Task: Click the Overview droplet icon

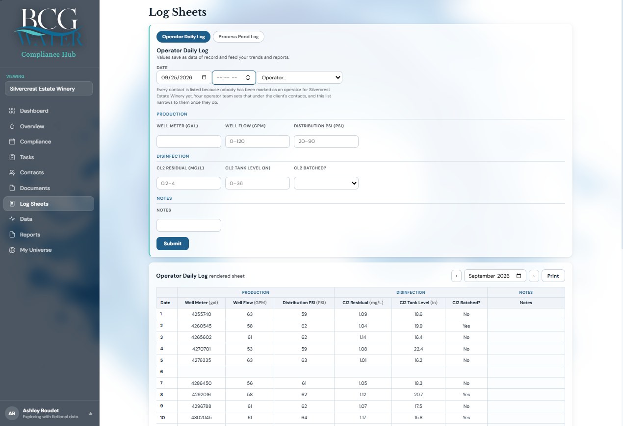Action: tap(12, 126)
